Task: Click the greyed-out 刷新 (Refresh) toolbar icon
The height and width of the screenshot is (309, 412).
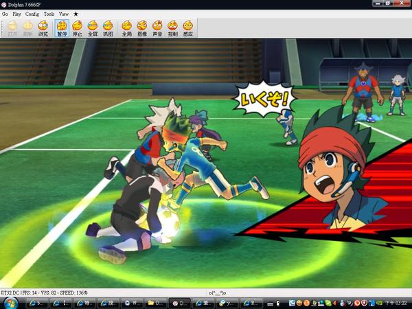Action: pyautogui.click(x=27, y=28)
